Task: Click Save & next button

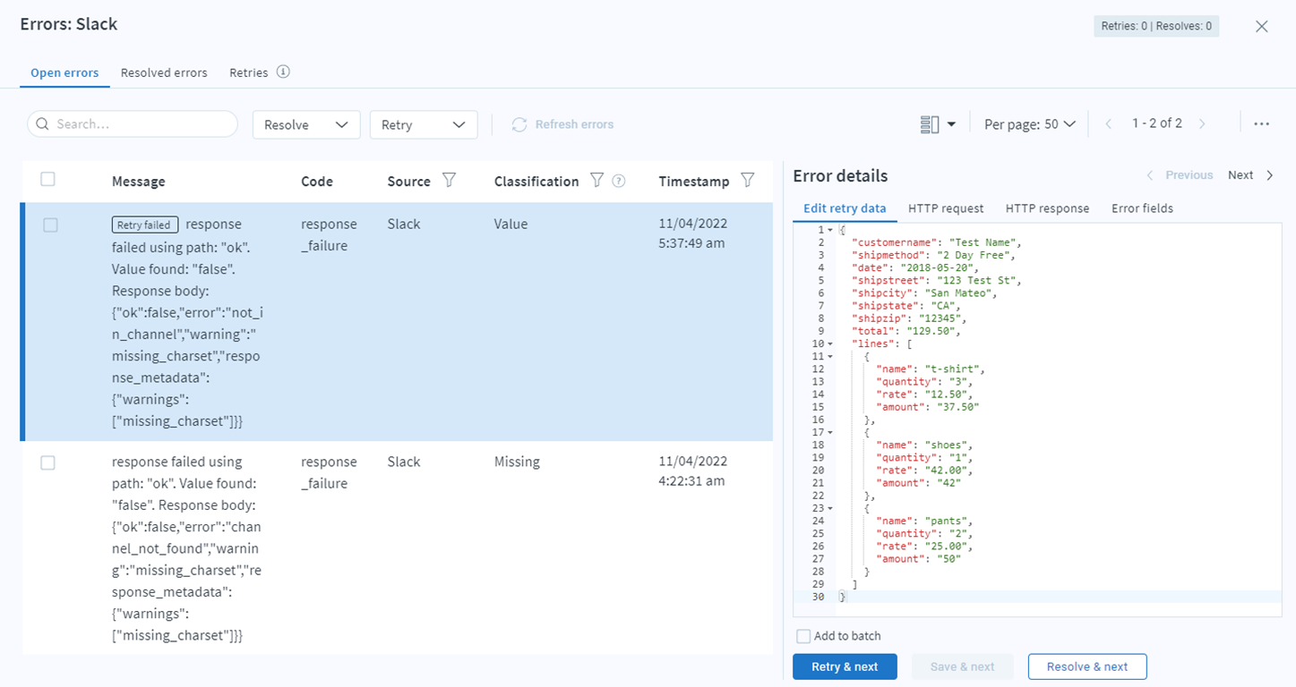Action: point(963,666)
